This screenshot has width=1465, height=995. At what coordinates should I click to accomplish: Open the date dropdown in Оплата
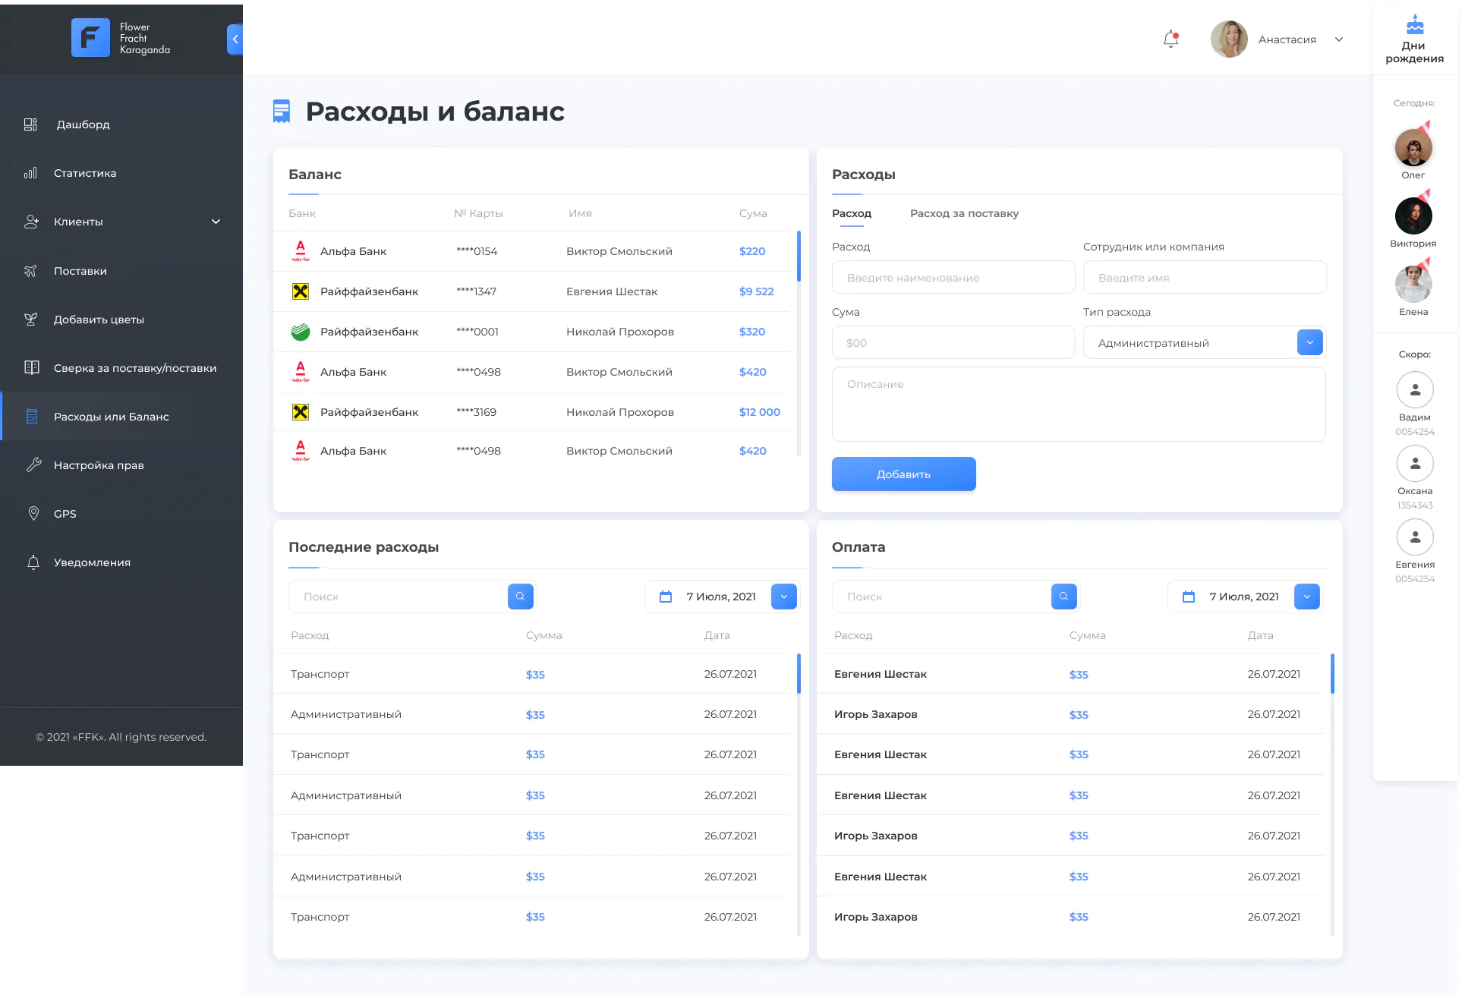(x=1307, y=597)
